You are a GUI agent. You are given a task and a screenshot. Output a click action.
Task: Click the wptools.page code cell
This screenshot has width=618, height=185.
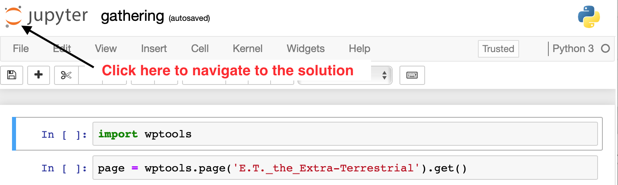tap(344, 168)
